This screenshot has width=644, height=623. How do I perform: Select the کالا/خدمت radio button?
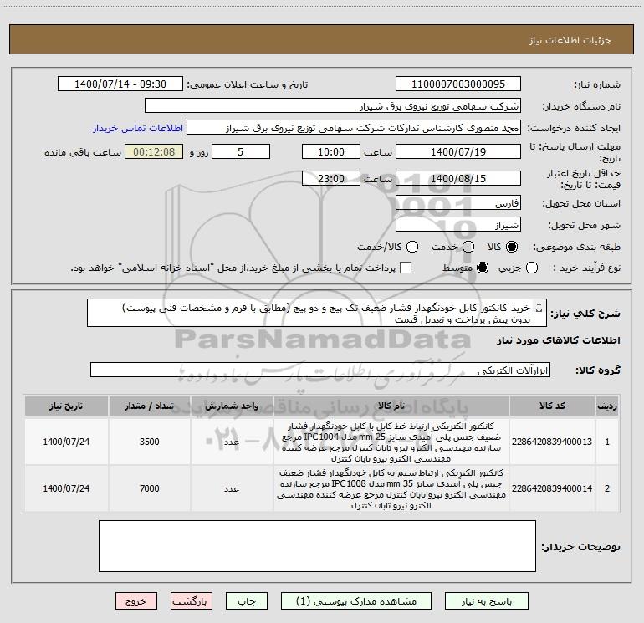[412, 247]
